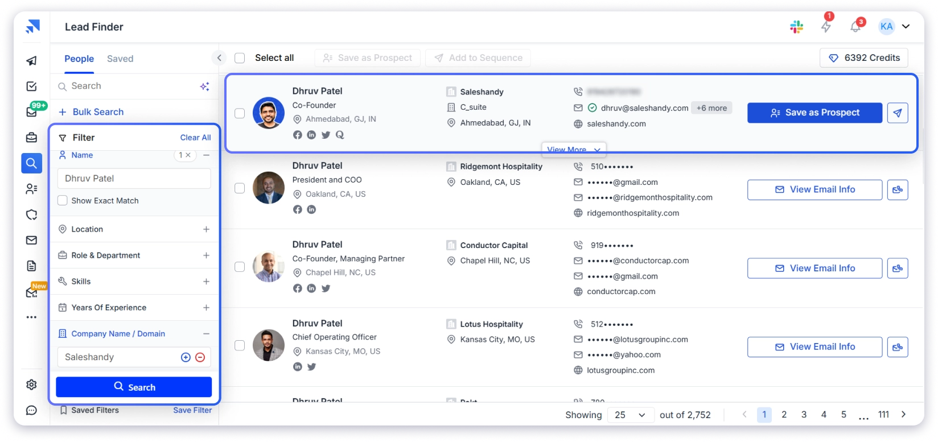
Task: Tick checkbox for Dhruv Patel Co-Founder
Action: point(240,113)
